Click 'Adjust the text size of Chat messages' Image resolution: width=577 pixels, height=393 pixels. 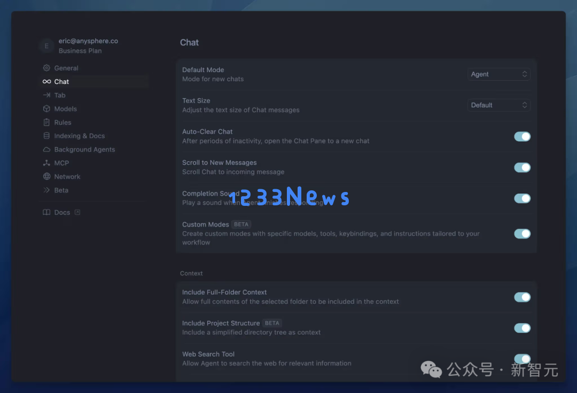[x=241, y=110]
